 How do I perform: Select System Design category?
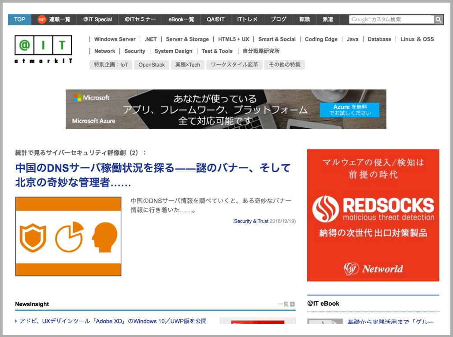173,51
